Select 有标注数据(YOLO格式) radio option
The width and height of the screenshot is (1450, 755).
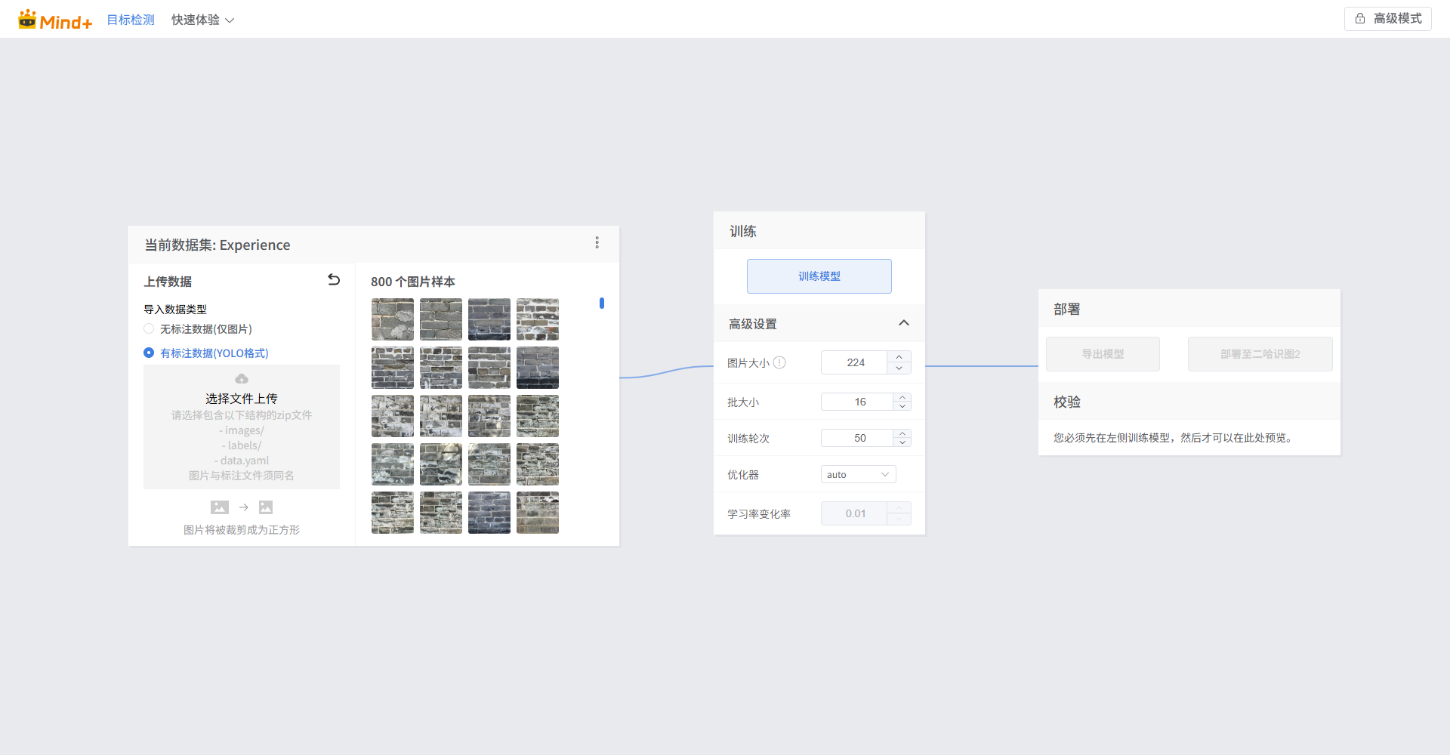pyautogui.click(x=149, y=353)
